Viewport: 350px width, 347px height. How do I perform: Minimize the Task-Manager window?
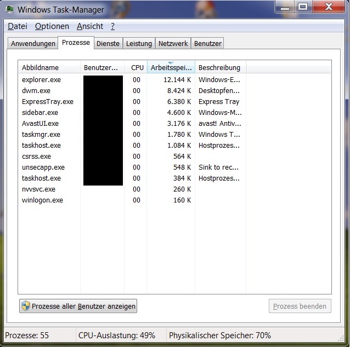coord(285,7)
